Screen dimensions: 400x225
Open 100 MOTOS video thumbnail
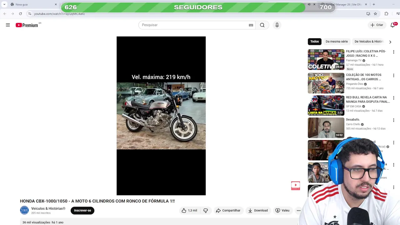(x=326, y=83)
